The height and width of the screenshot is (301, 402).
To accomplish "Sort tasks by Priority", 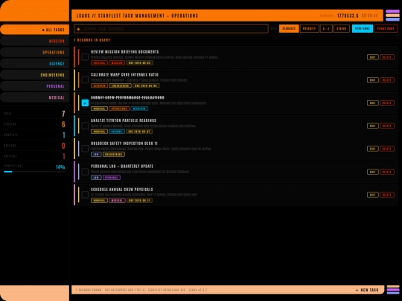I will tap(309, 28).
